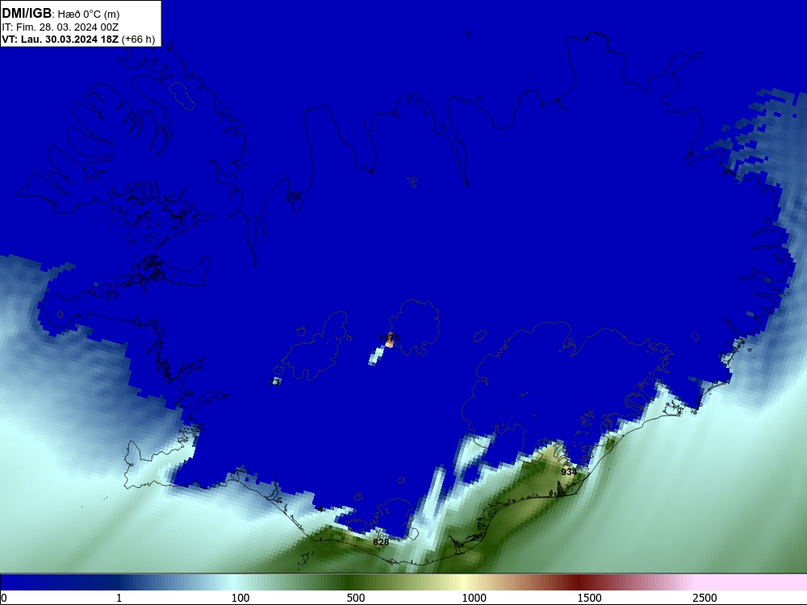
Task: Click the '73' height label on the map
Action: tap(275, 382)
